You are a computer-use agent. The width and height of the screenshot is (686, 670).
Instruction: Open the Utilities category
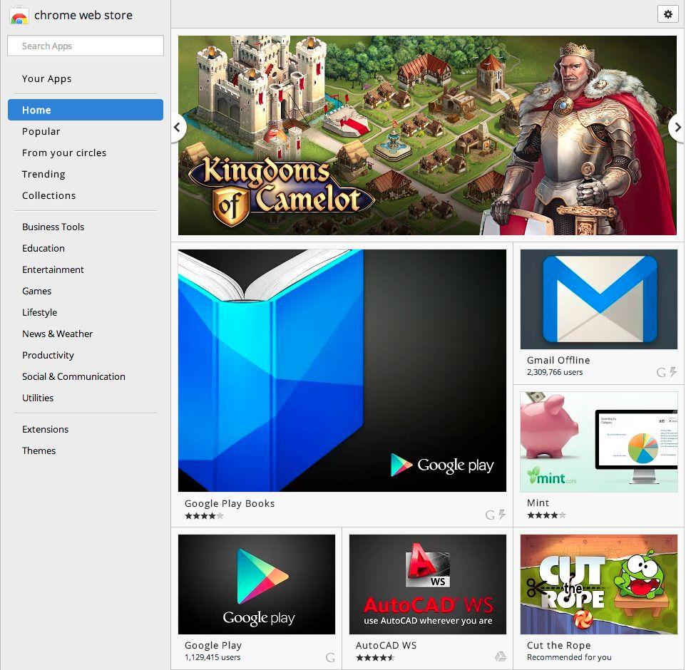click(x=38, y=398)
